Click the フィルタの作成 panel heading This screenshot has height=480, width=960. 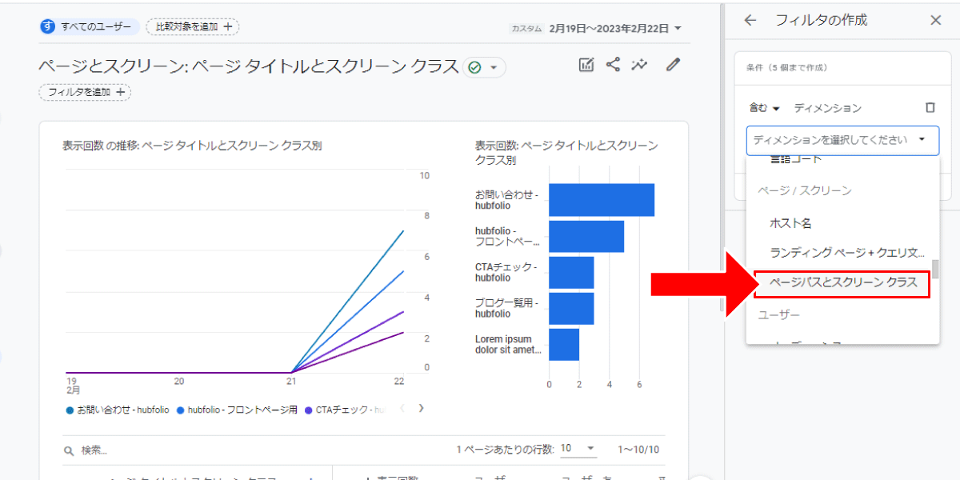pyautogui.click(x=821, y=20)
